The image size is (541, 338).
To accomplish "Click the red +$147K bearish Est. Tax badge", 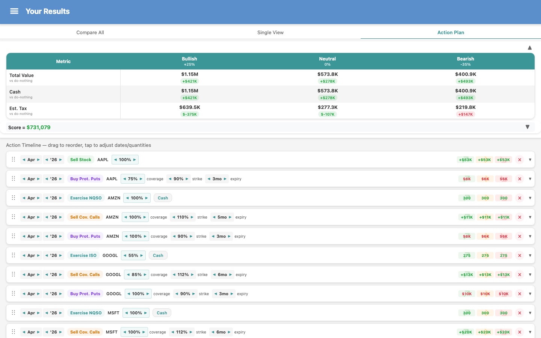I will (x=465, y=114).
